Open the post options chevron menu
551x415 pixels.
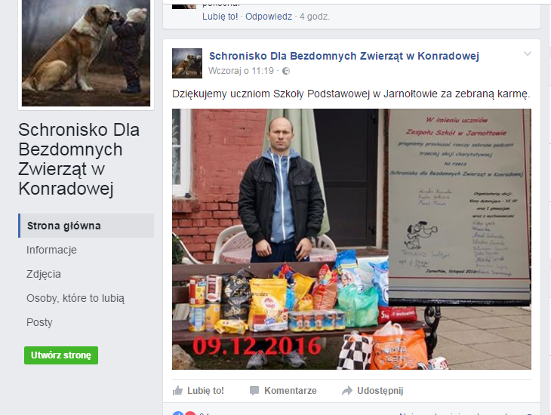pos(528,54)
